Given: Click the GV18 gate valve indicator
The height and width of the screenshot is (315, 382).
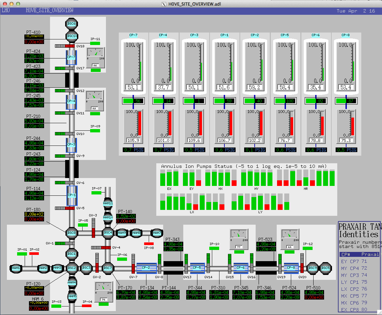Looking at the screenshot, I should (x=65, y=46).
